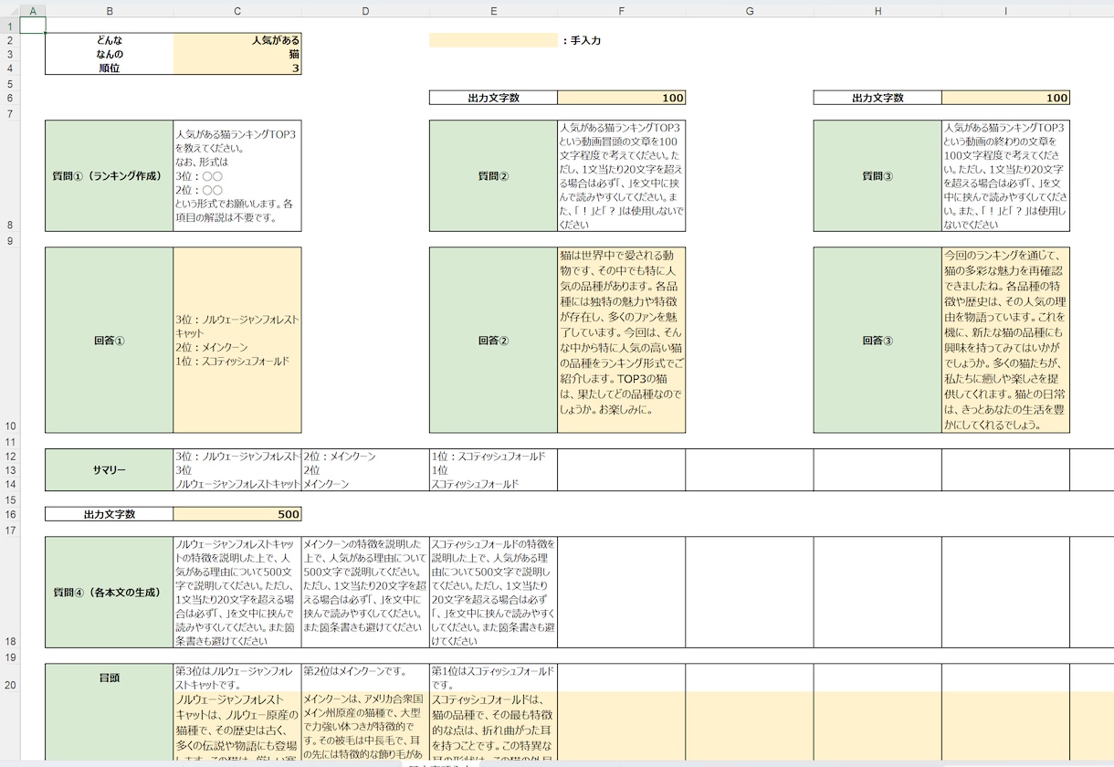
Task: Click the summary cell reading 1位：スコティッシュフォールド
Action: [x=493, y=456]
